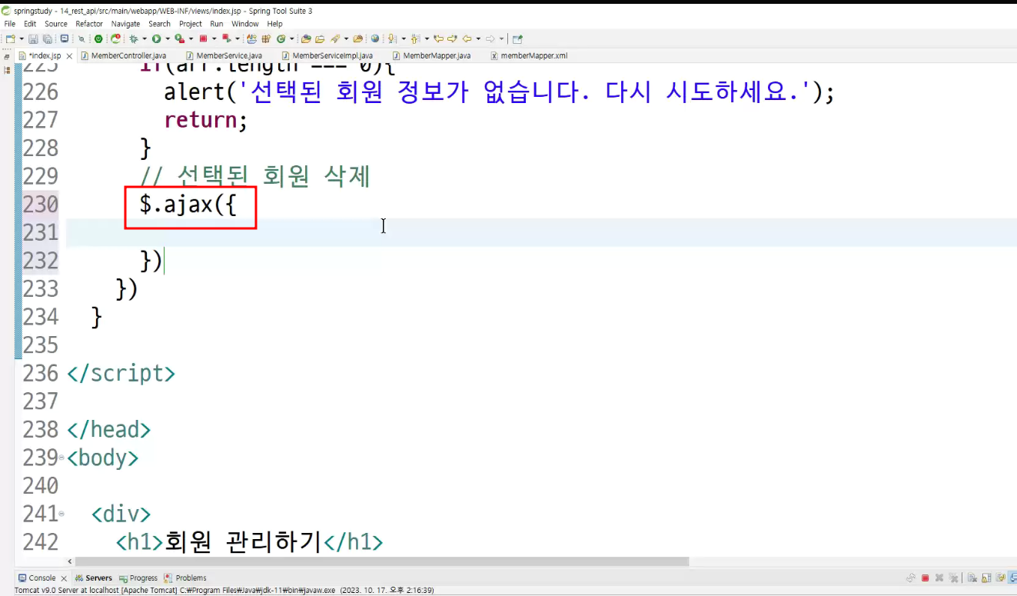The image size is (1017, 596).
Task: Open the Refactor menu
Action: coord(89,24)
